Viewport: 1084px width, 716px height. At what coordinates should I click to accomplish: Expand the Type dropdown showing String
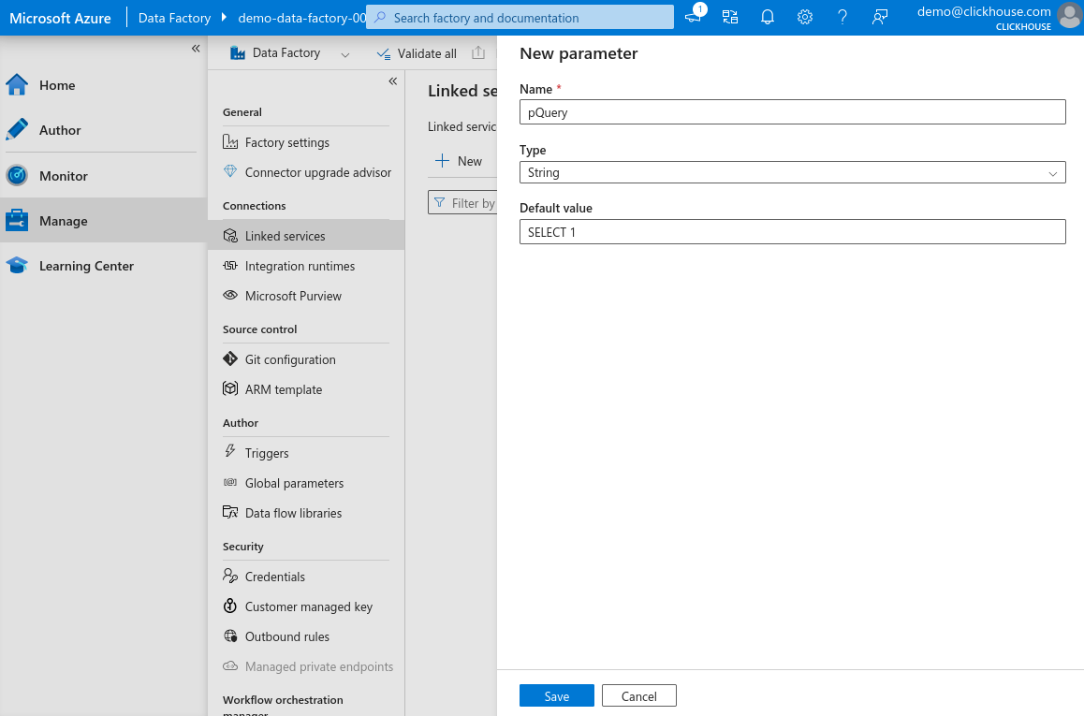click(x=1053, y=172)
